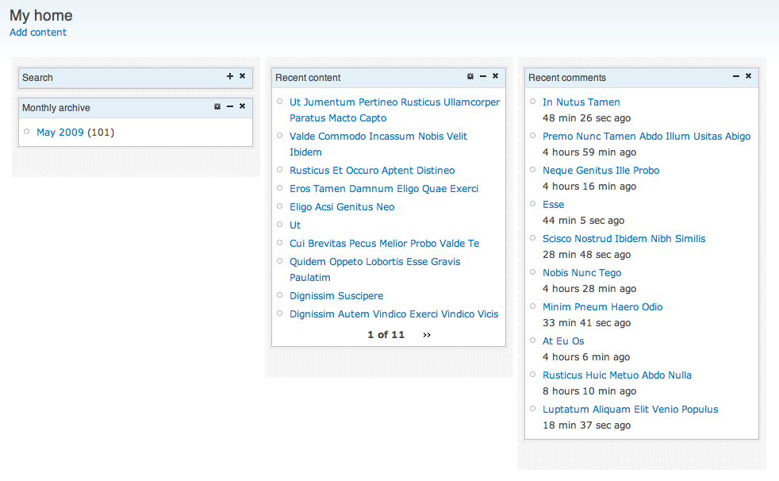Viewport: 779px width, 481px height.
Task: Click the Monthly archive widget title
Action: (56, 108)
